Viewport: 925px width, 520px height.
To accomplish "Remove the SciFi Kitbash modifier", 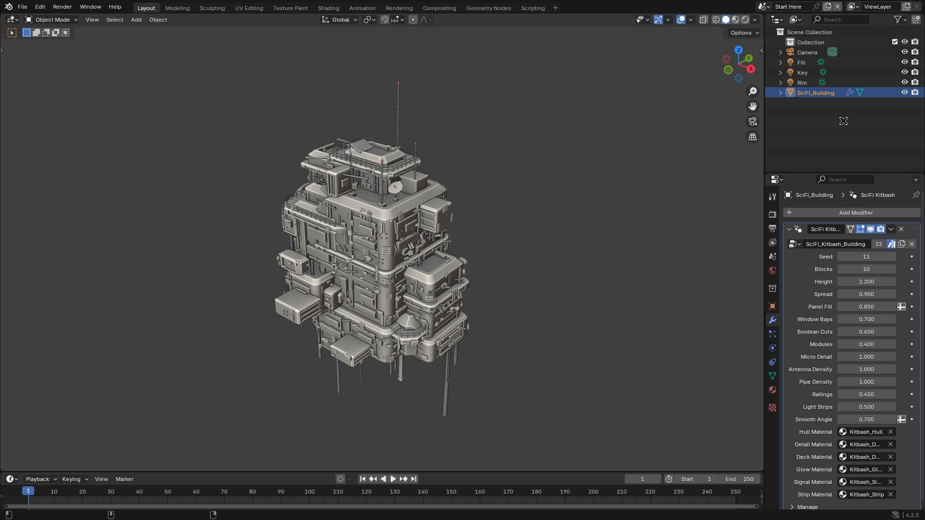I will (901, 229).
